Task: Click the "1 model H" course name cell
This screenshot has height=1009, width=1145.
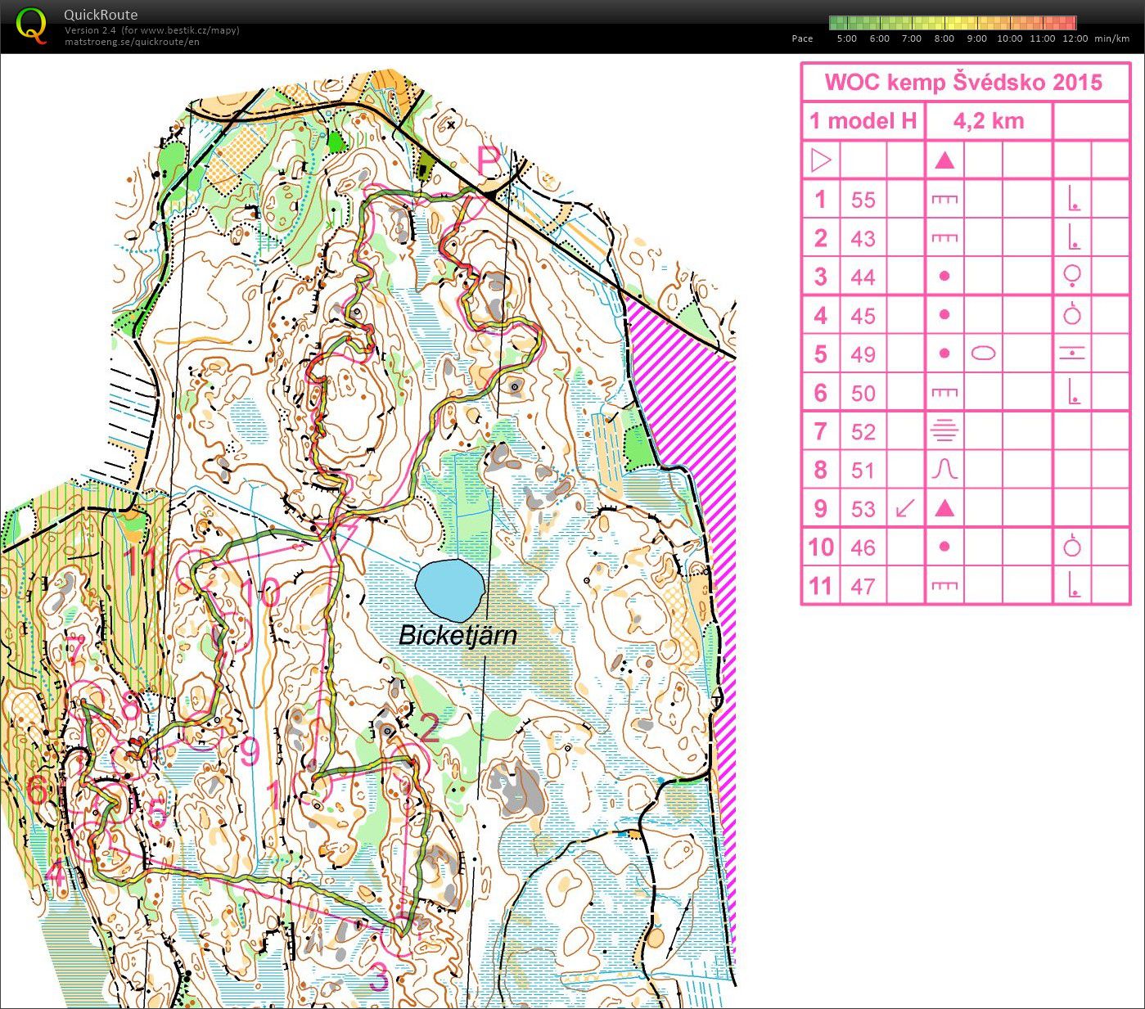Action: click(863, 121)
